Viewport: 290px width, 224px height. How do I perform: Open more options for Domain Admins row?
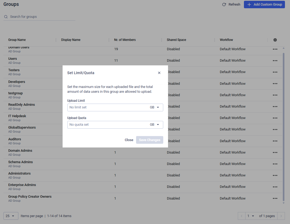pos(275,153)
